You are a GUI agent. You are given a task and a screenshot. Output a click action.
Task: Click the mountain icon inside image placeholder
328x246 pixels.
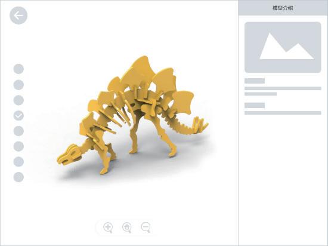(x=287, y=46)
